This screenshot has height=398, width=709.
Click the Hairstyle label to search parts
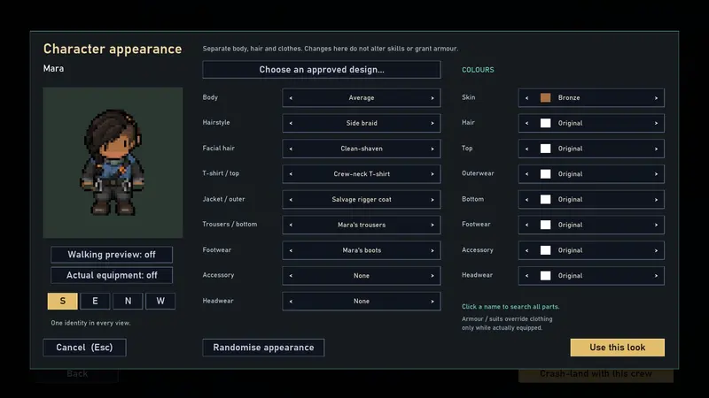pyautogui.click(x=216, y=123)
